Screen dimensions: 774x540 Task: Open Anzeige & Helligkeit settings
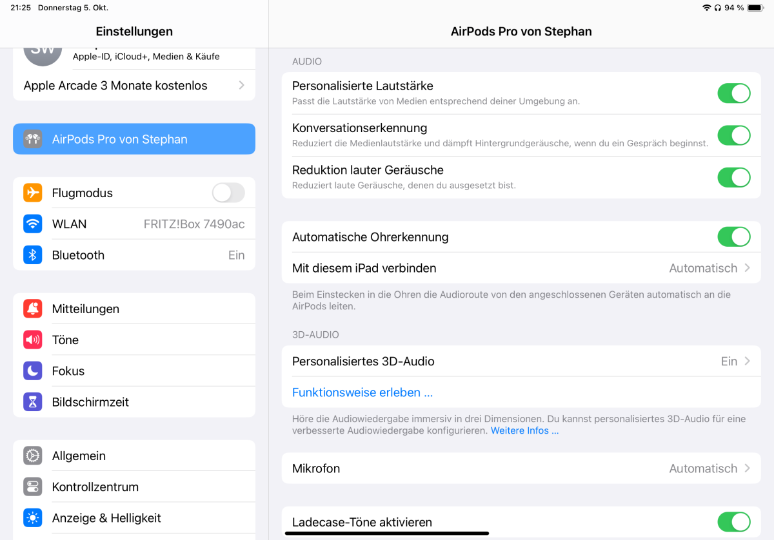coord(134,517)
